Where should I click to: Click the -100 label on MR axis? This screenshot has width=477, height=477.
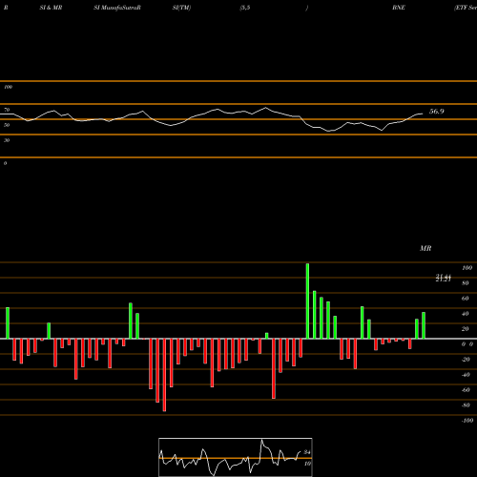[467, 421]
